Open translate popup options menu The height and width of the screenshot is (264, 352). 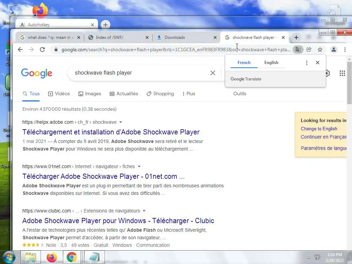(307, 63)
